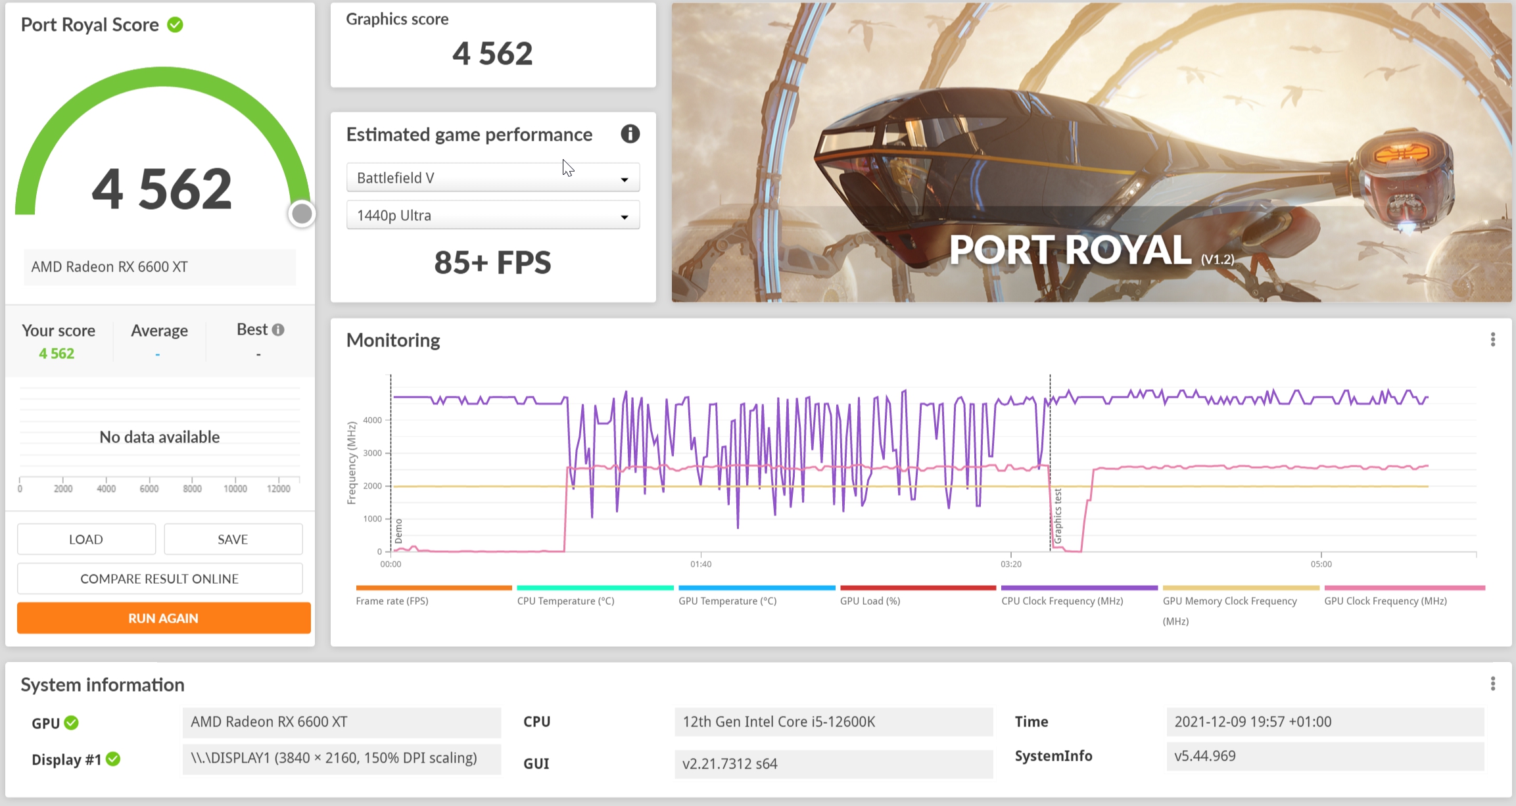Open the System information three-dot menu
This screenshot has height=806, width=1516.
click(x=1493, y=684)
